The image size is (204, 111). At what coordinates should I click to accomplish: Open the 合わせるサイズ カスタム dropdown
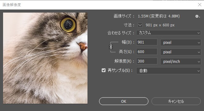coord(169,33)
